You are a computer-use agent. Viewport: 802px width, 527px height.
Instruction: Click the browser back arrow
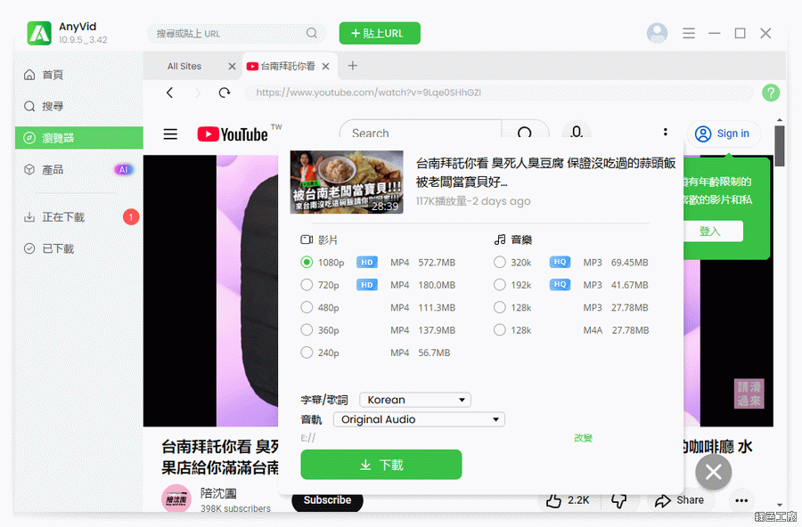(x=170, y=93)
